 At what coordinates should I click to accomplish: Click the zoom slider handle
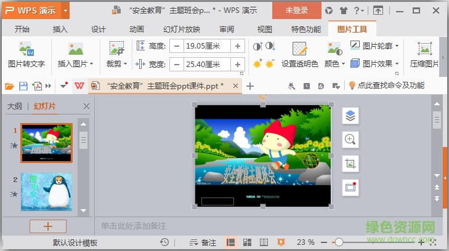[x=339, y=242]
